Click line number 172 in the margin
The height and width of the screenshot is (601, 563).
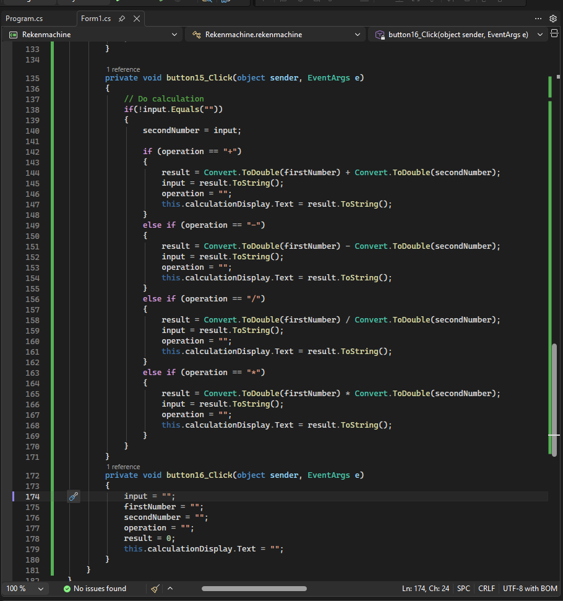pos(33,476)
